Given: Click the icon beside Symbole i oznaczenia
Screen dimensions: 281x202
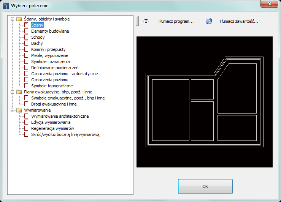Looking at the screenshot, I should [x=26, y=62].
